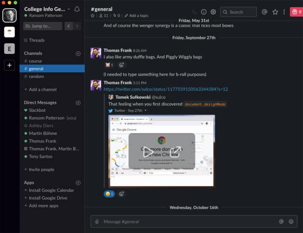
Task: Open the What's New gift icon
Action: click(x=296, y=12)
